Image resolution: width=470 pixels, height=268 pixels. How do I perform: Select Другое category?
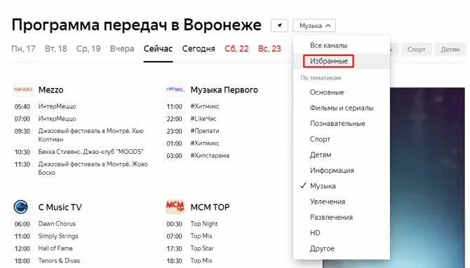point(322,249)
